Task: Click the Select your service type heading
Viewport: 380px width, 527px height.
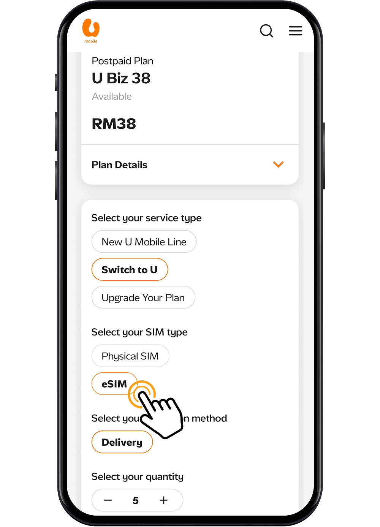Action: click(x=146, y=218)
